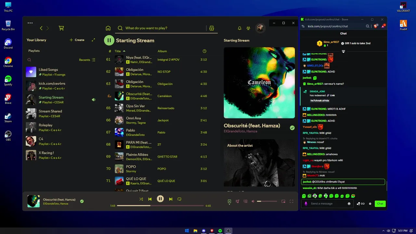Viewport: 416px width, 234px height.
Task: Open the Discord desktop shortcut
Action: [x=8, y=44]
